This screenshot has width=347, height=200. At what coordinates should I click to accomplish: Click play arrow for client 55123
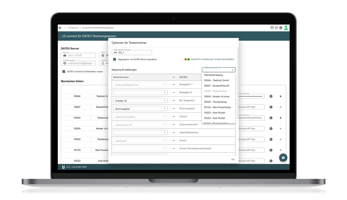[x=281, y=150]
